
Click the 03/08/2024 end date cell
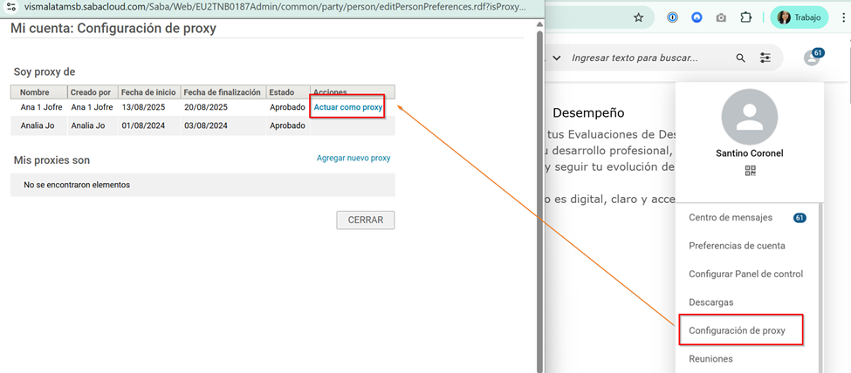206,125
